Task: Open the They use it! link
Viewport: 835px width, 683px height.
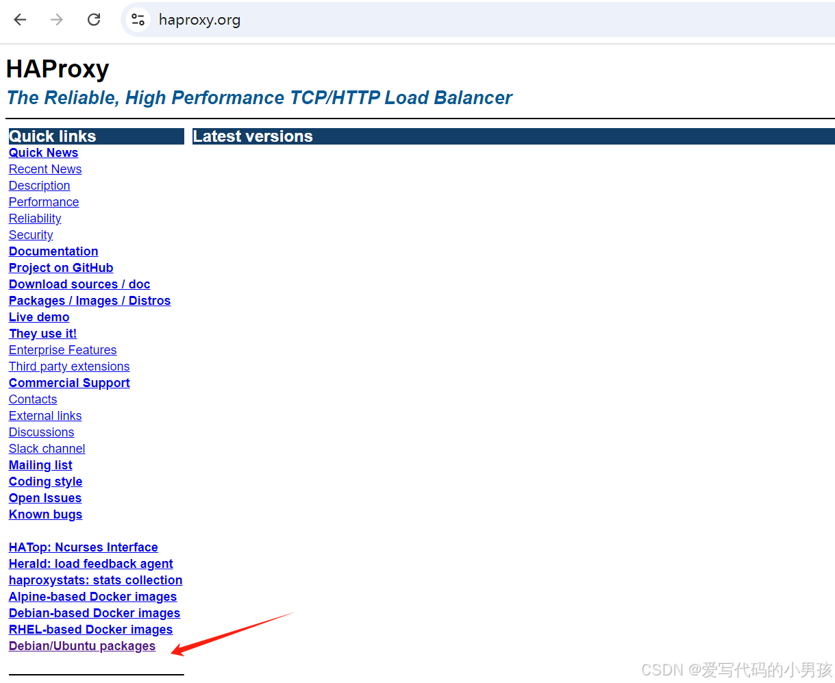Action: tap(42, 334)
